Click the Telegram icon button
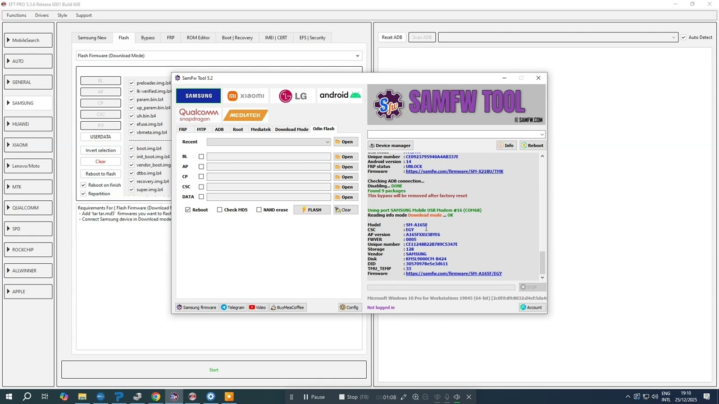The height and width of the screenshot is (404, 719). point(233,307)
